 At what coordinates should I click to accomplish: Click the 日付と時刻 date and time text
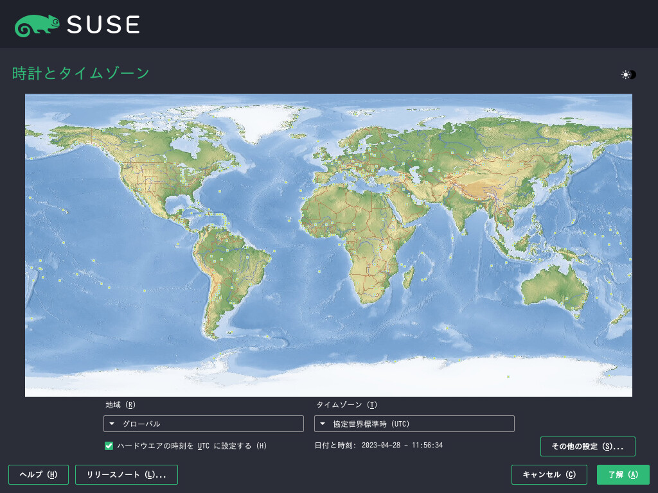[x=378, y=445]
